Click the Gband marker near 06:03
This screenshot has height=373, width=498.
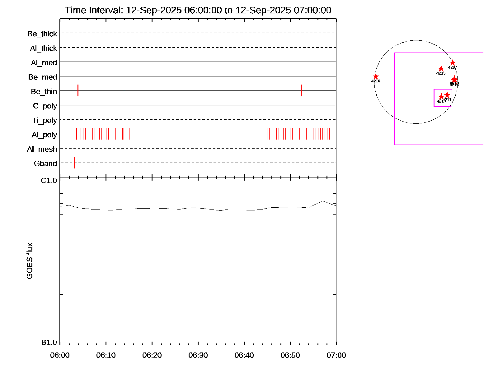click(74, 163)
